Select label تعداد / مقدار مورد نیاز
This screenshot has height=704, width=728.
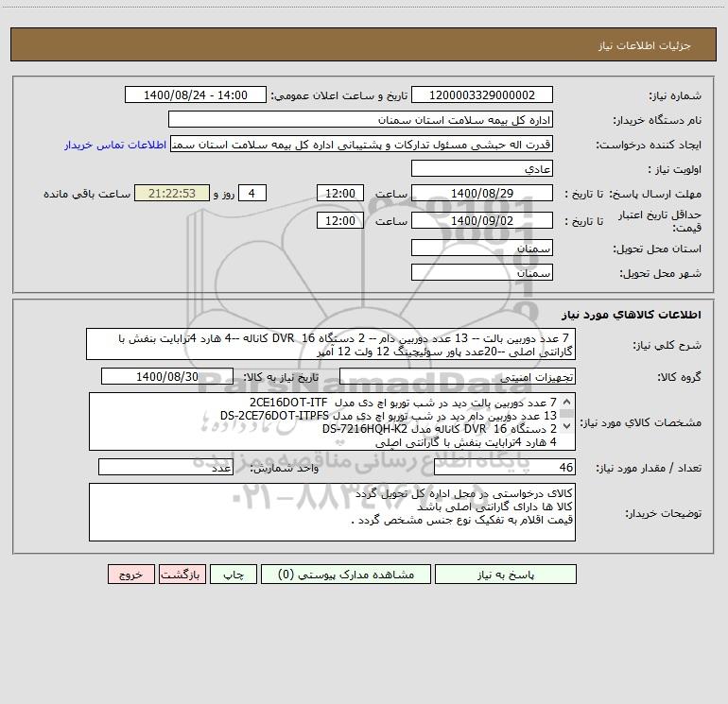[x=649, y=468]
